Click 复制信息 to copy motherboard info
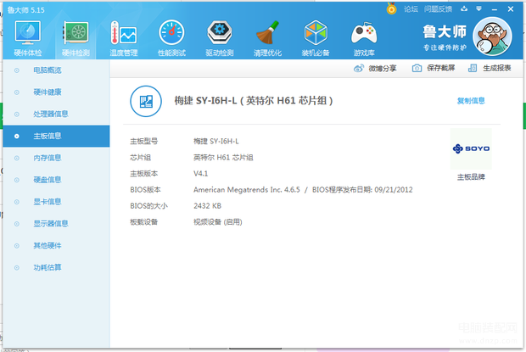526x352 pixels. pos(471,101)
